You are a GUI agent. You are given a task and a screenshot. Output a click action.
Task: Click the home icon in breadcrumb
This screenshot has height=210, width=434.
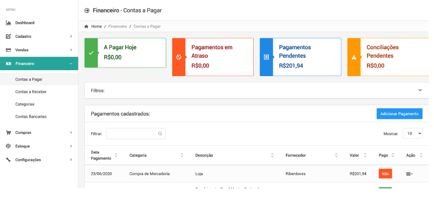pos(86,26)
